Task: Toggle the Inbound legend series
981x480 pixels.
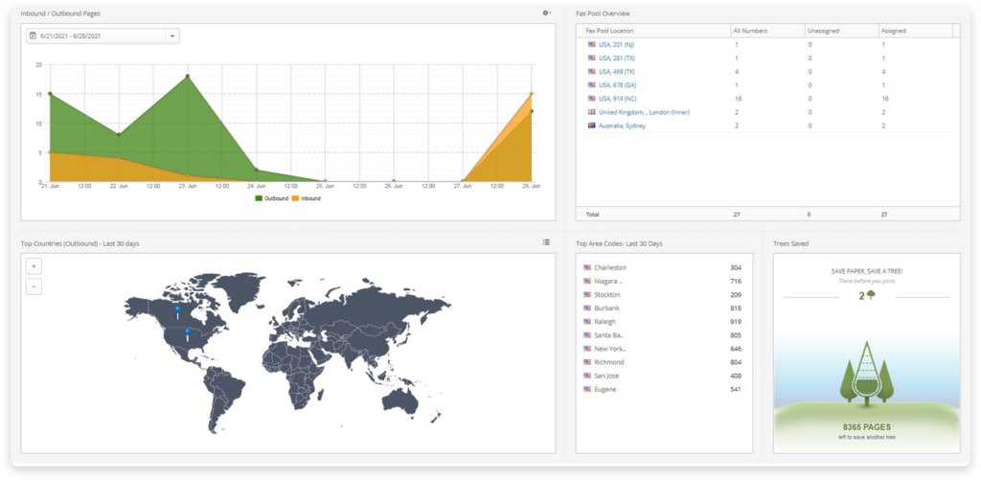Action: [306, 198]
